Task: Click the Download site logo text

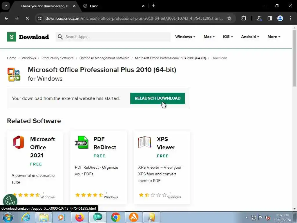Action: [34, 37]
